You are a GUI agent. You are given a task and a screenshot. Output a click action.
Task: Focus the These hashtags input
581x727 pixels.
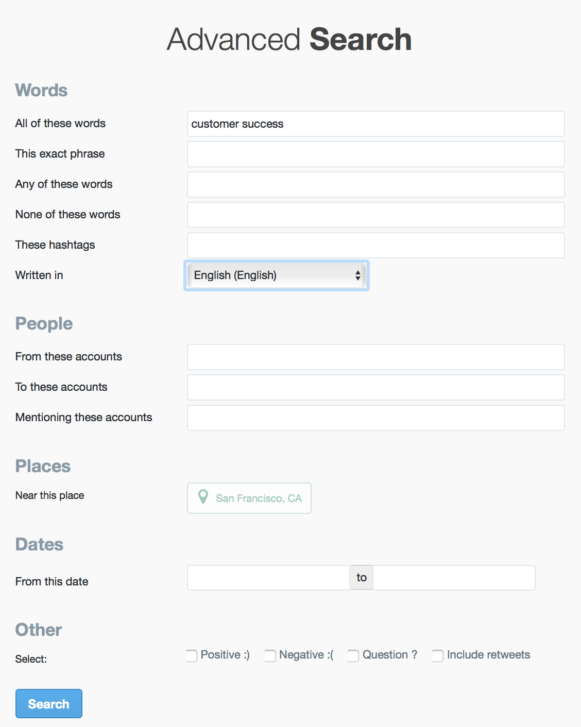tap(376, 245)
